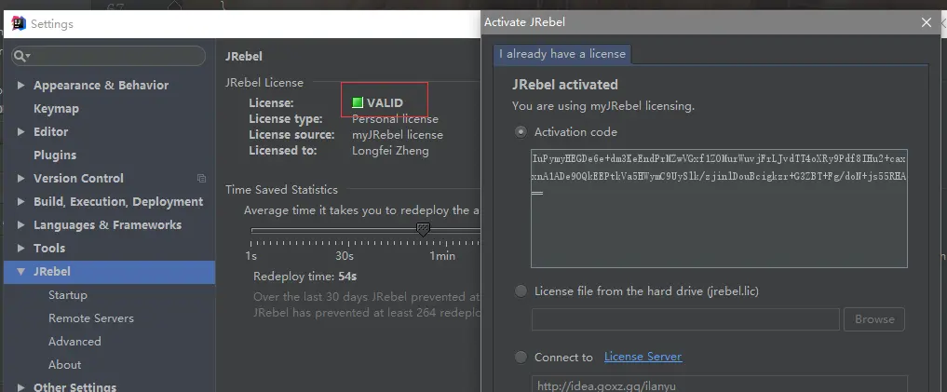Expand Languages & Frameworks node

coord(21,224)
